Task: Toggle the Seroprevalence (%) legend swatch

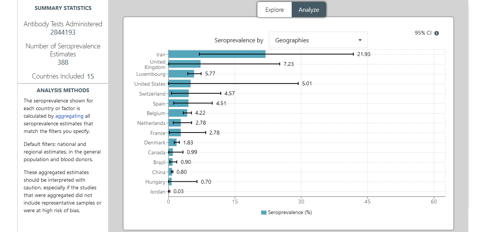Action: [x=264, y=213]
